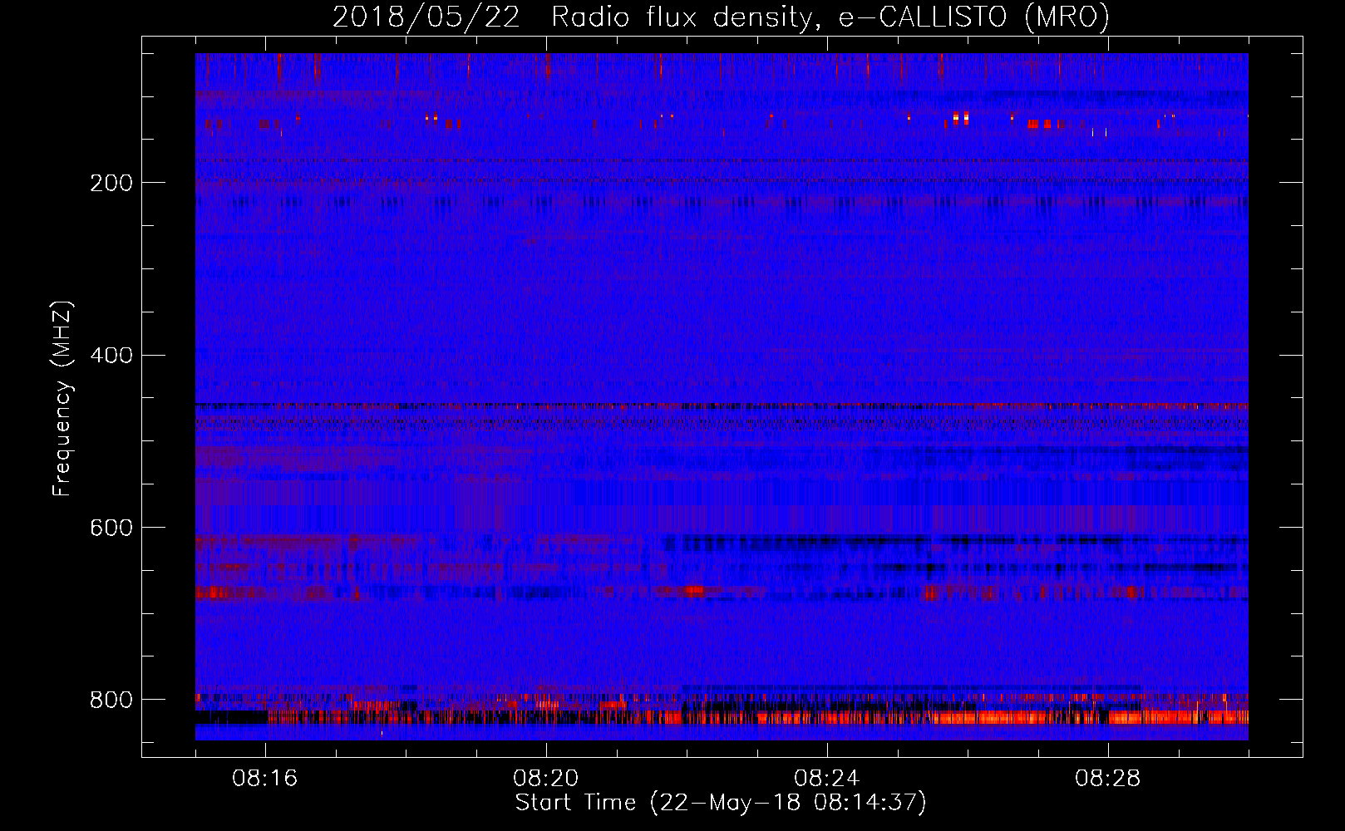Click the 'Frequency (MHZ)' axis label
The width and height of the screenshot is (1345, 831).
(62, 398)
